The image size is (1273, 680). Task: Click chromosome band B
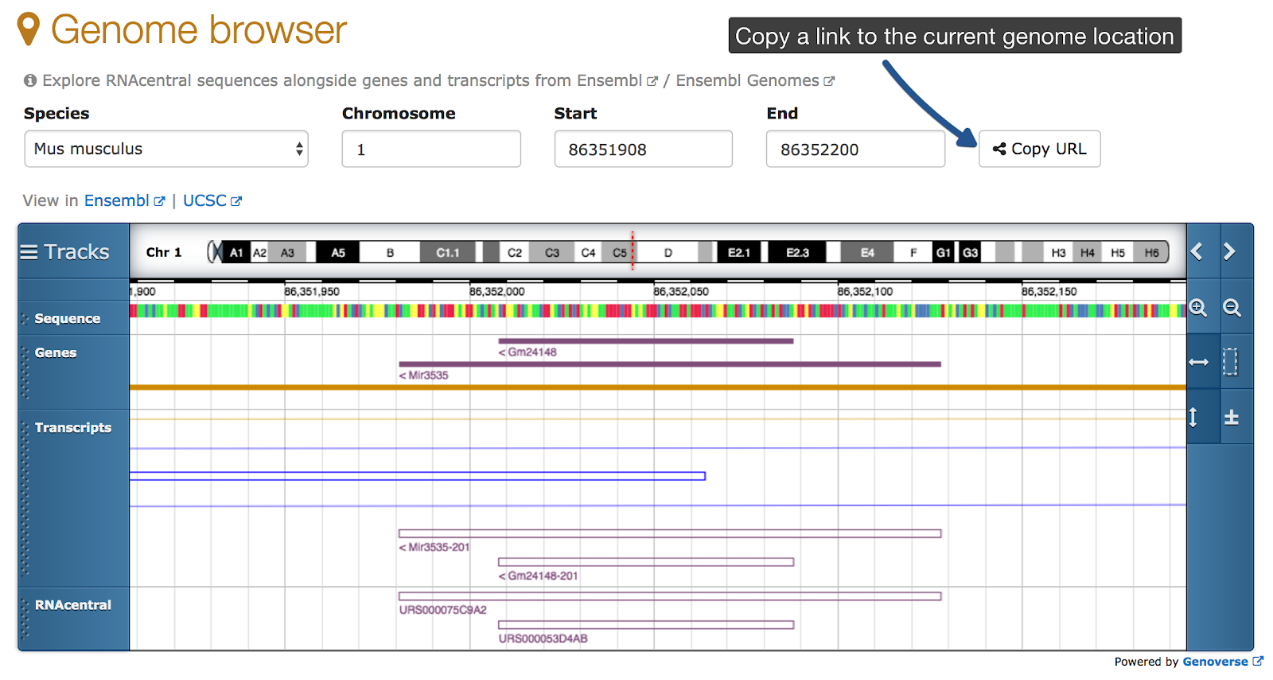(390, 253)
